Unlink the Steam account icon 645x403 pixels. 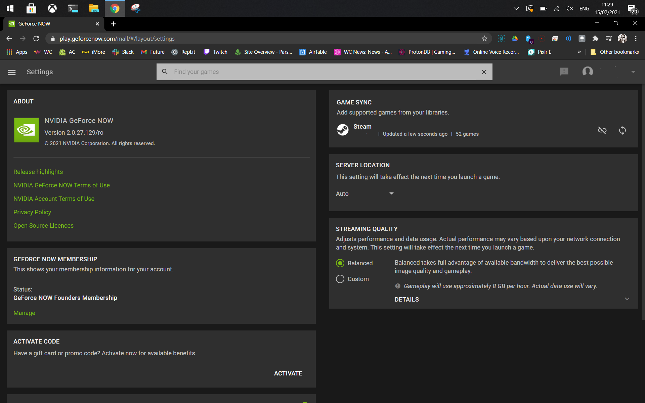coord(602,130)
